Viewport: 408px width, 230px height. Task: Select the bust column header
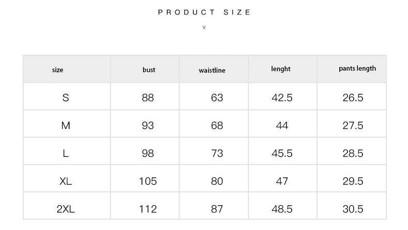tap(149, 70)
